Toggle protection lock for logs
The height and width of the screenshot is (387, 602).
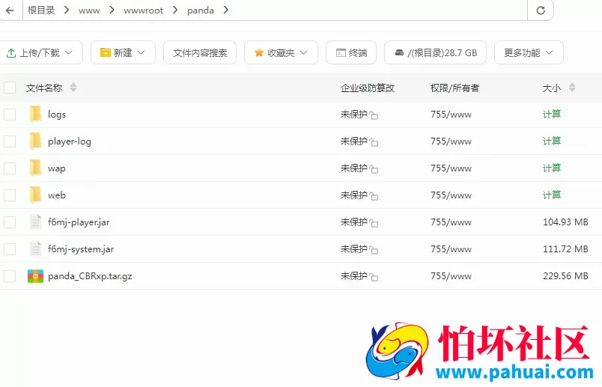point(374,115)
